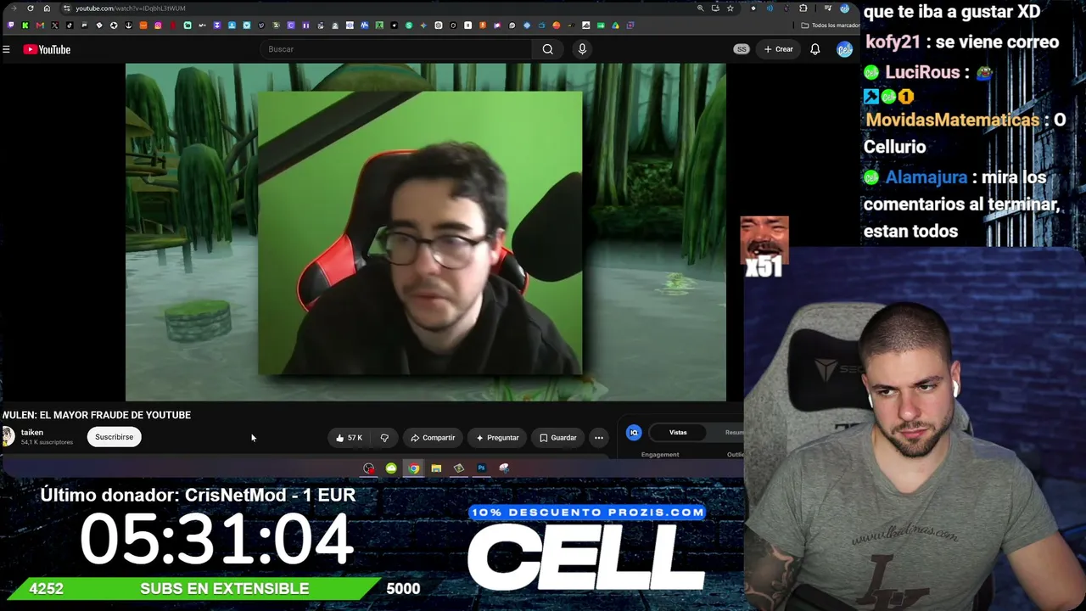The image size is (1086, 611).
Task: Go to the browser home page
Action: tap(47, 8)
